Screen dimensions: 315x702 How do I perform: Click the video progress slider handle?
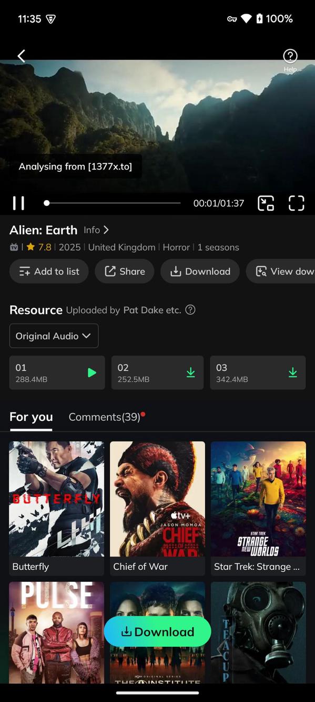(47, 203)
